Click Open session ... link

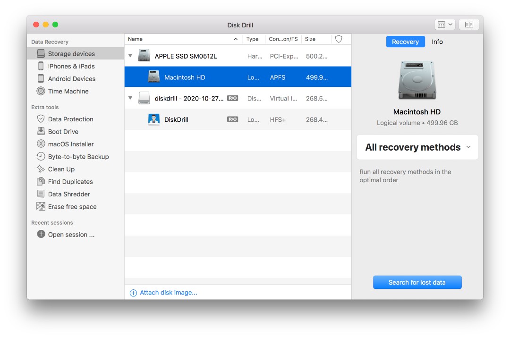71,235
